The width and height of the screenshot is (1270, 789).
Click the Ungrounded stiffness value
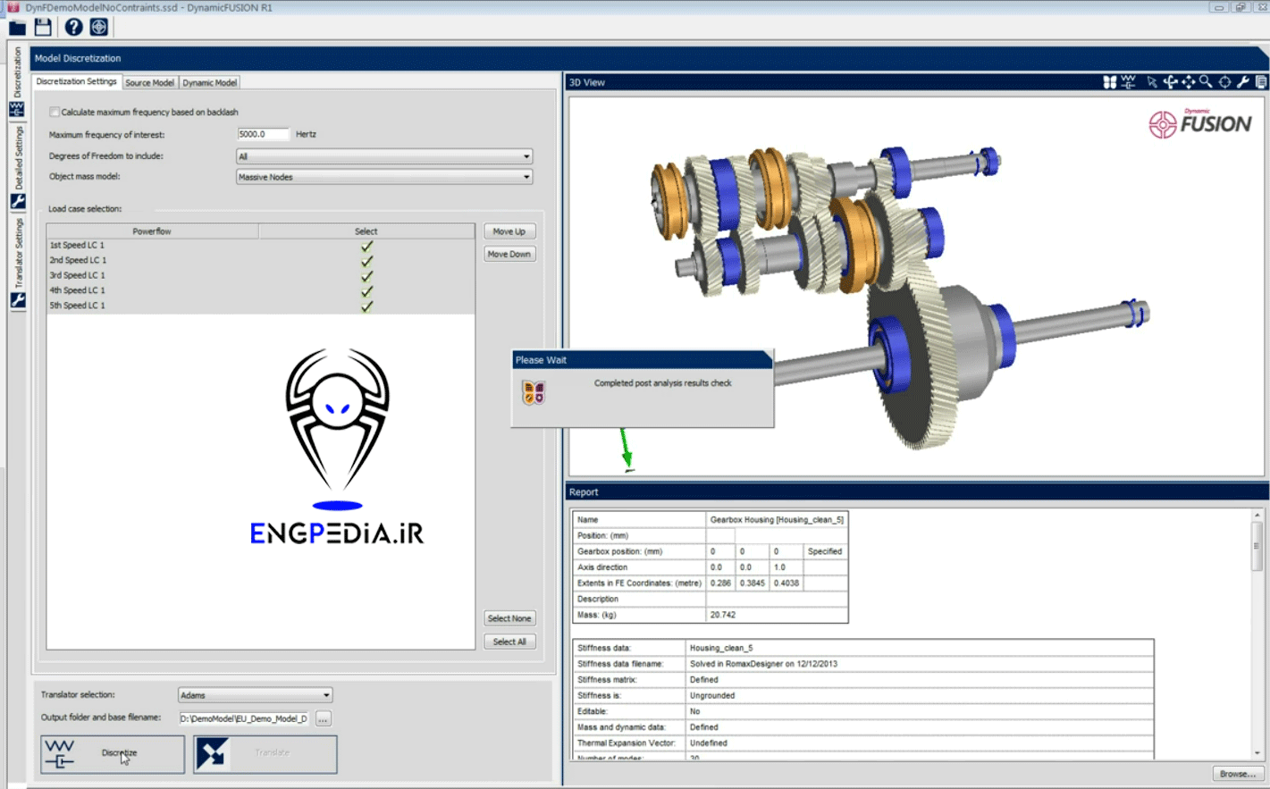pyautogui.click(x=712, y=695)
